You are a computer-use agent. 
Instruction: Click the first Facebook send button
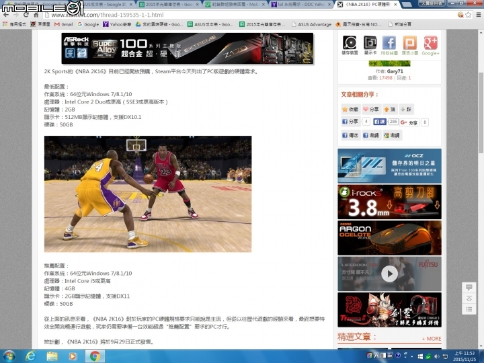(x=350, y=135)
